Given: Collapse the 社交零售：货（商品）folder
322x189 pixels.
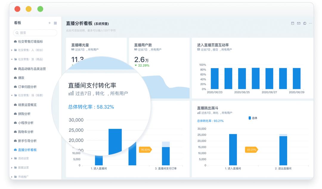Looking at the screenshot, I should 12,59.
